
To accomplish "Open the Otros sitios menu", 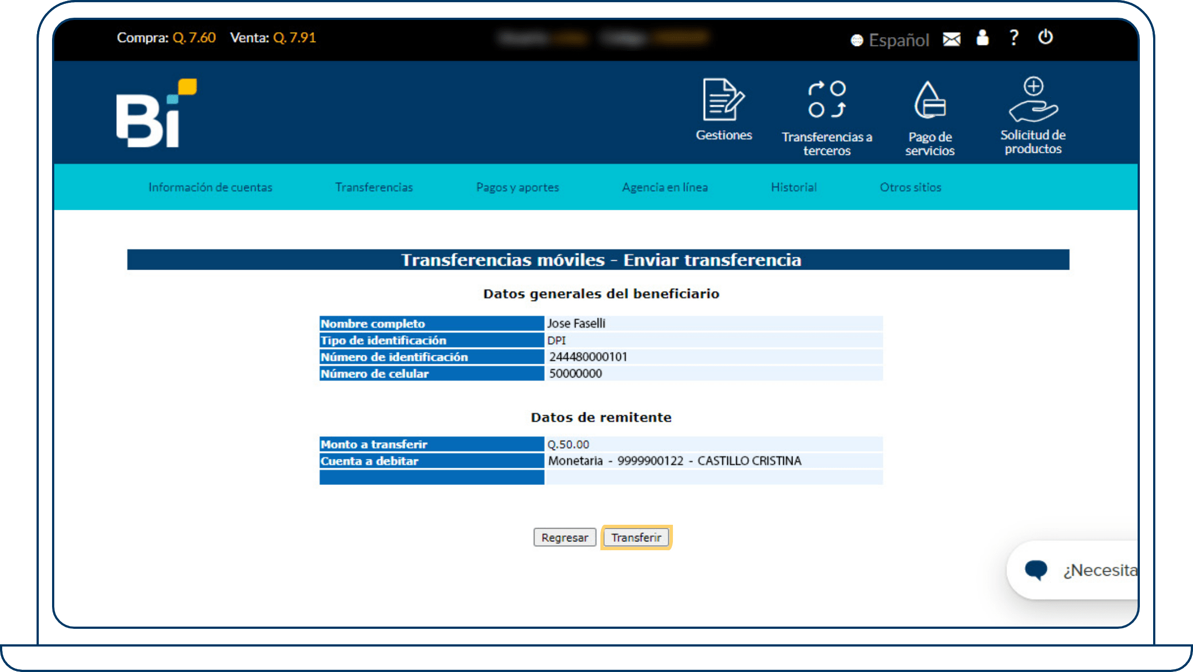I will click(911, 187).
